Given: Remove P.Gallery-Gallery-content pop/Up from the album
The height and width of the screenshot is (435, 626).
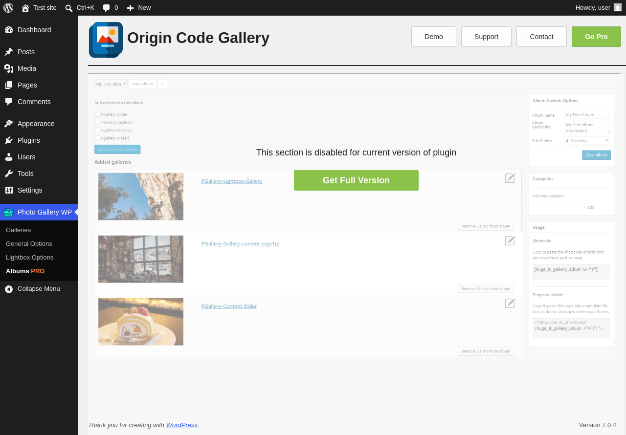Looking at the screenshot, I should (x=486, y=288).
